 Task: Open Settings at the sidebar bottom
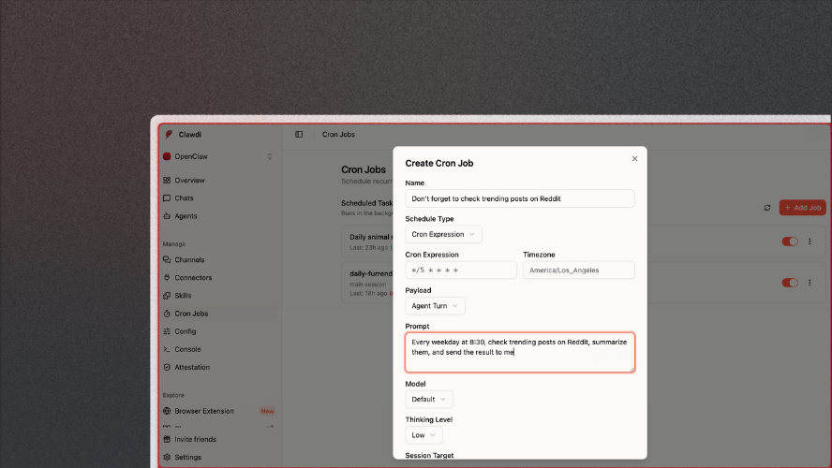click(x=218, y=458)
